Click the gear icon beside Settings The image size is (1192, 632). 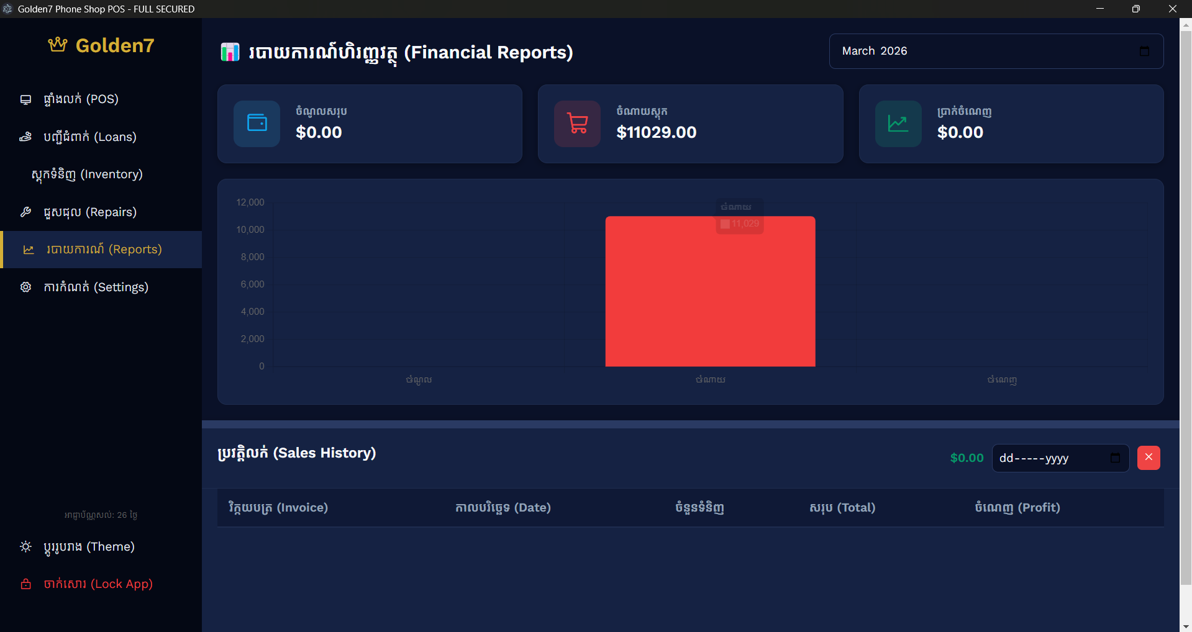pos(25,287)
